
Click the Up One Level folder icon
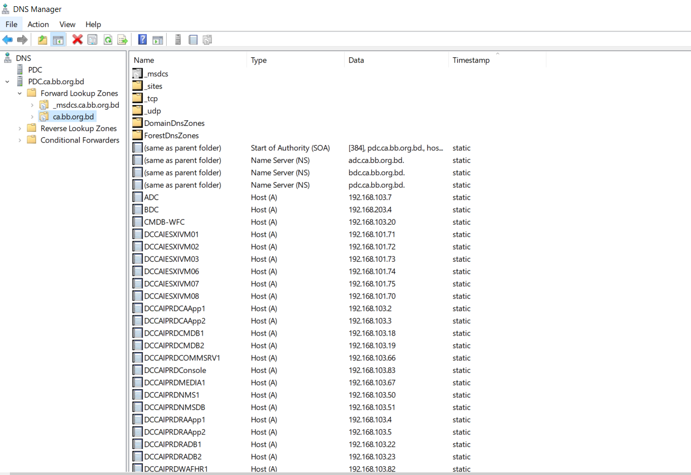pos(43,40)
